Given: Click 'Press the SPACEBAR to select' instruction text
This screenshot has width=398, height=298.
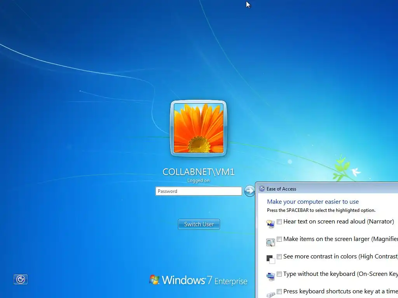Looking at the screenshot, I should 321,210.
